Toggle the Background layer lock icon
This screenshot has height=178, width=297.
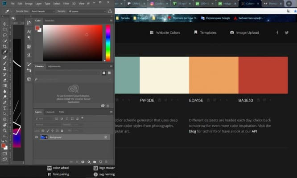tap(105, 137)
